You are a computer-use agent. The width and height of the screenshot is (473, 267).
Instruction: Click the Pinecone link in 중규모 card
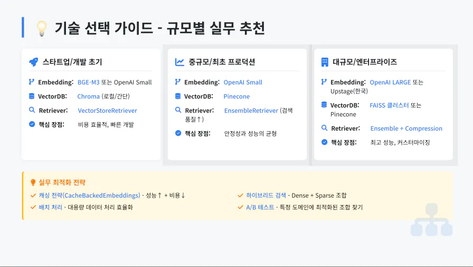pos(236,96)
